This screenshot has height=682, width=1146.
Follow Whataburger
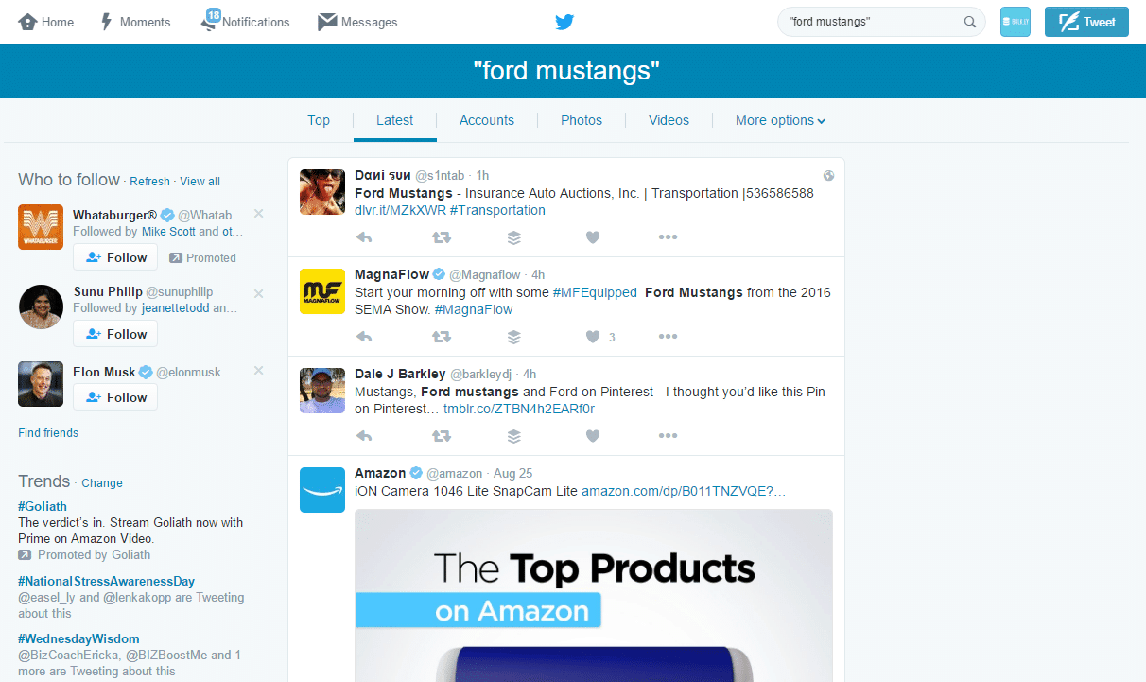[x=115, y=257]
